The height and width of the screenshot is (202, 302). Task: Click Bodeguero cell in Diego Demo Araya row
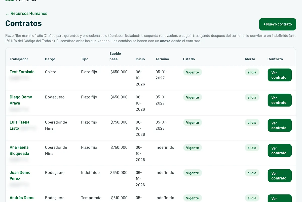[x=55, y=97]
